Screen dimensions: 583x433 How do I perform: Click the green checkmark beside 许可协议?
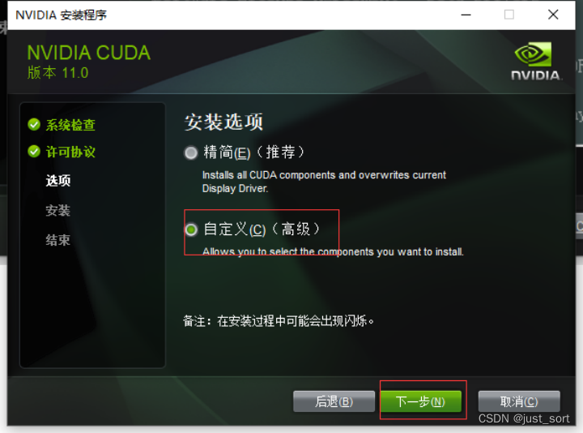click(34, 152)
